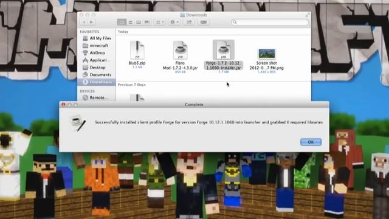Open the Action gear menu in Finder
Screen dimensions: 389x219
174,22
